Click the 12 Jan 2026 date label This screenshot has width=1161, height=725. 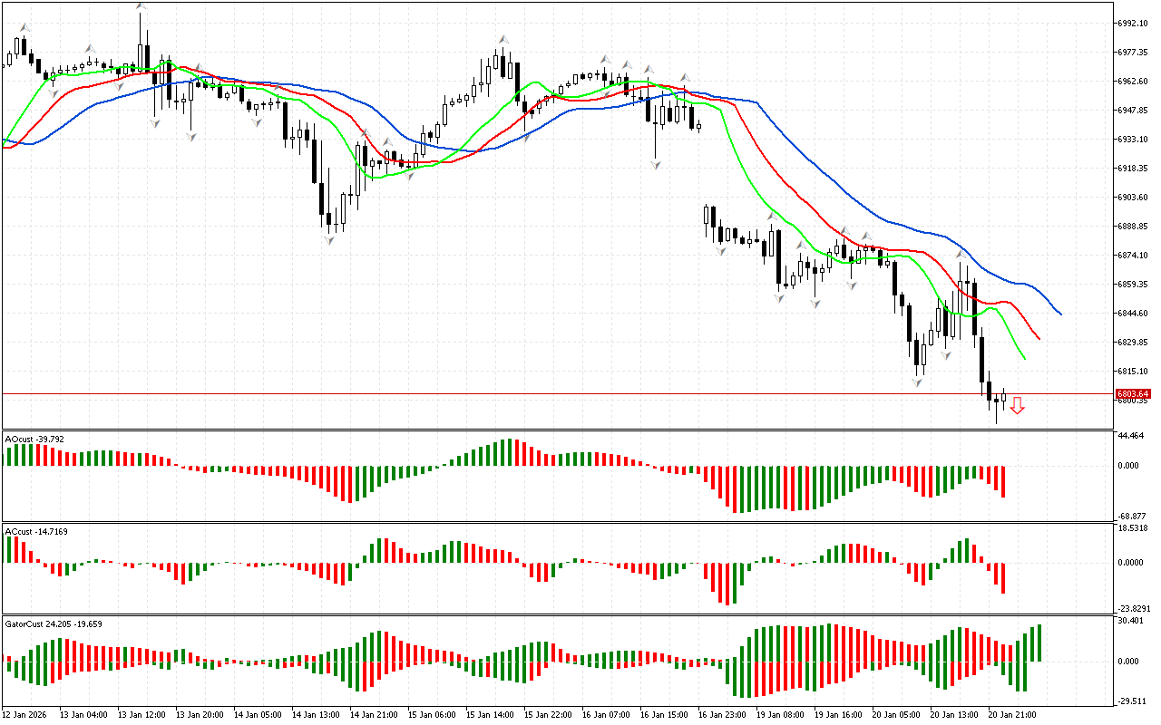pos(28,714)
